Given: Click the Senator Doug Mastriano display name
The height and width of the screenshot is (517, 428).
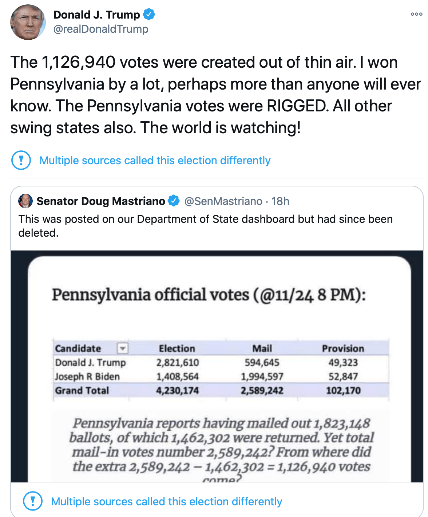Looking at the screenshot, I should tap(101, 201).
